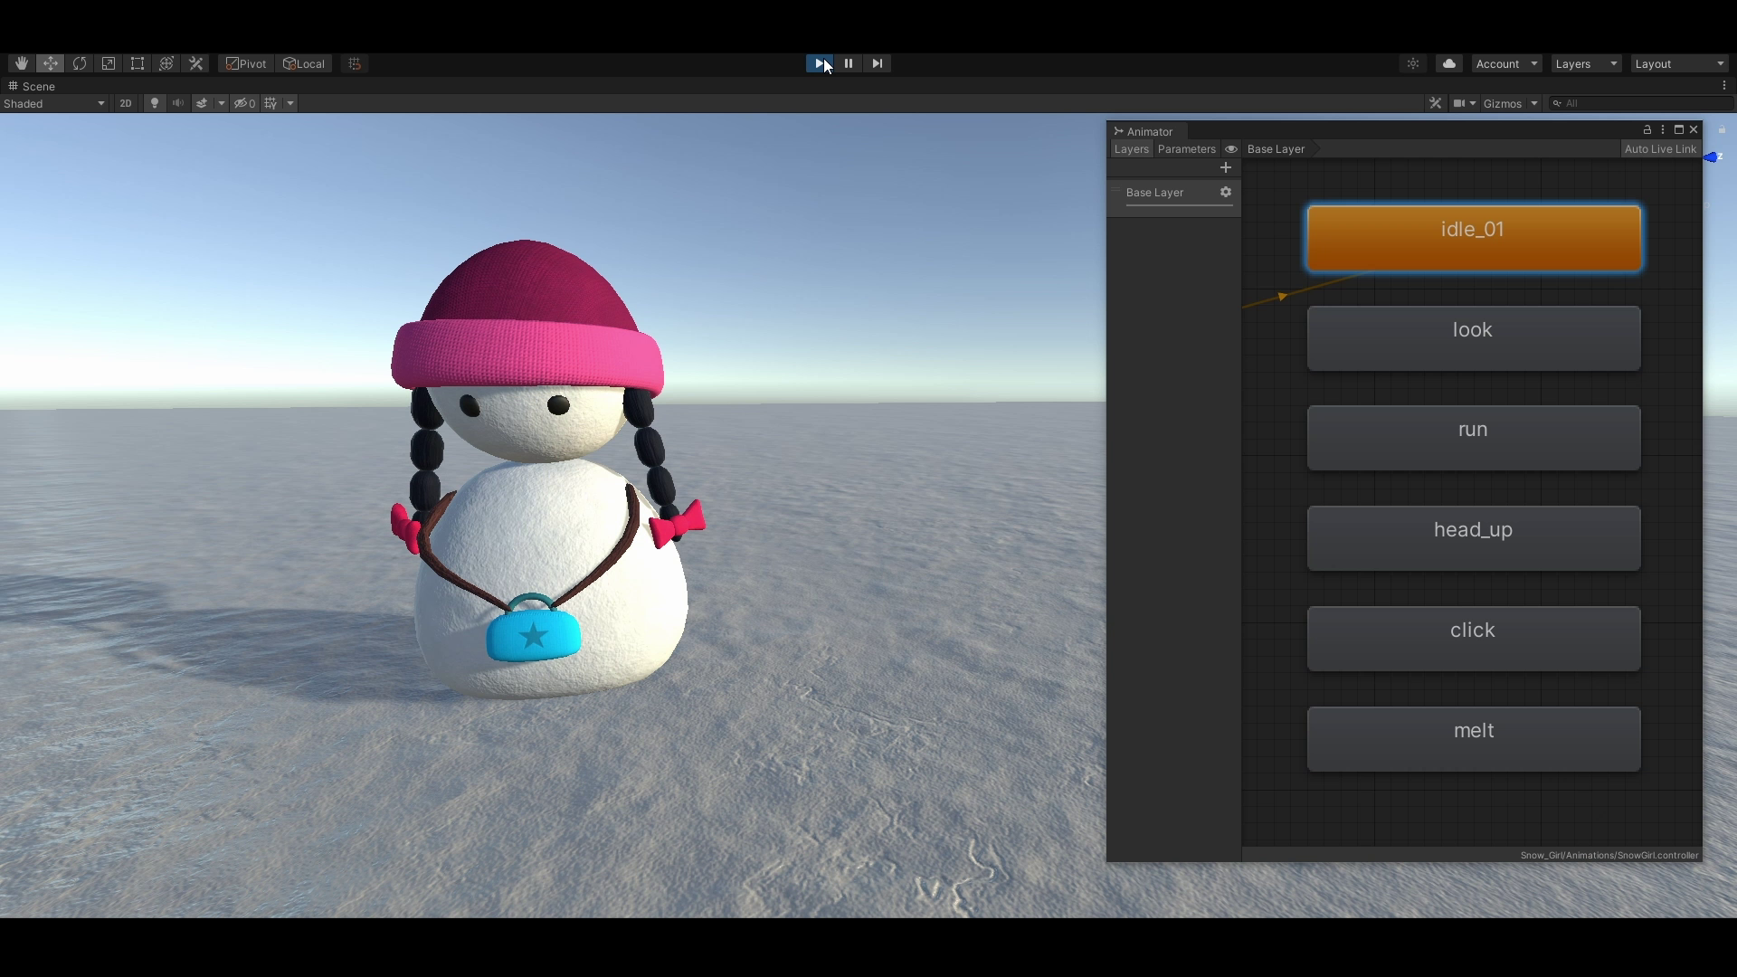The height and width of the screenshot is (977, 1737).
Task: Open Base Layer settings gear
Action: click(x=1226, y=192)
